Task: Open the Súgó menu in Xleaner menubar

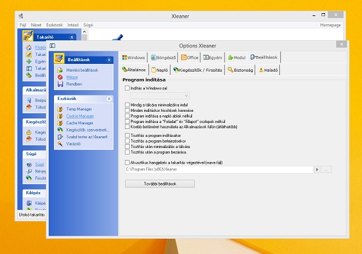Action: (x=88, y=25)
